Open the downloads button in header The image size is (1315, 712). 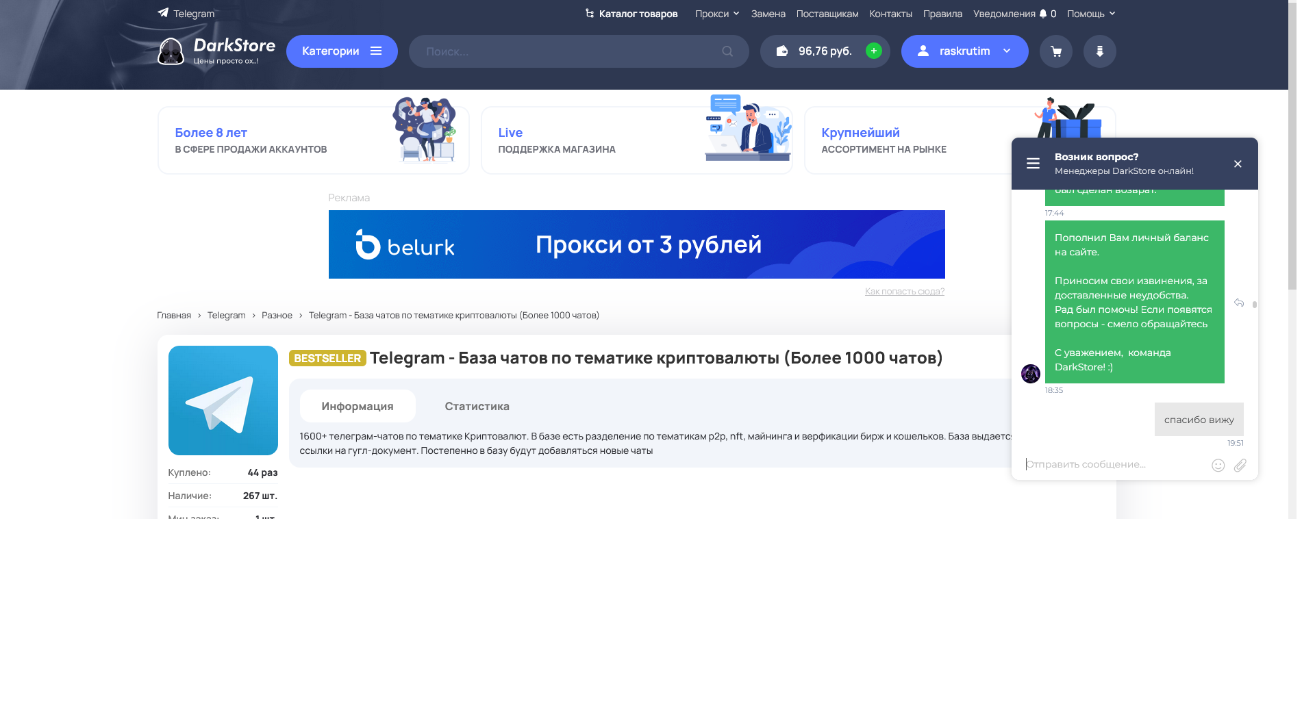point(1100,51)
